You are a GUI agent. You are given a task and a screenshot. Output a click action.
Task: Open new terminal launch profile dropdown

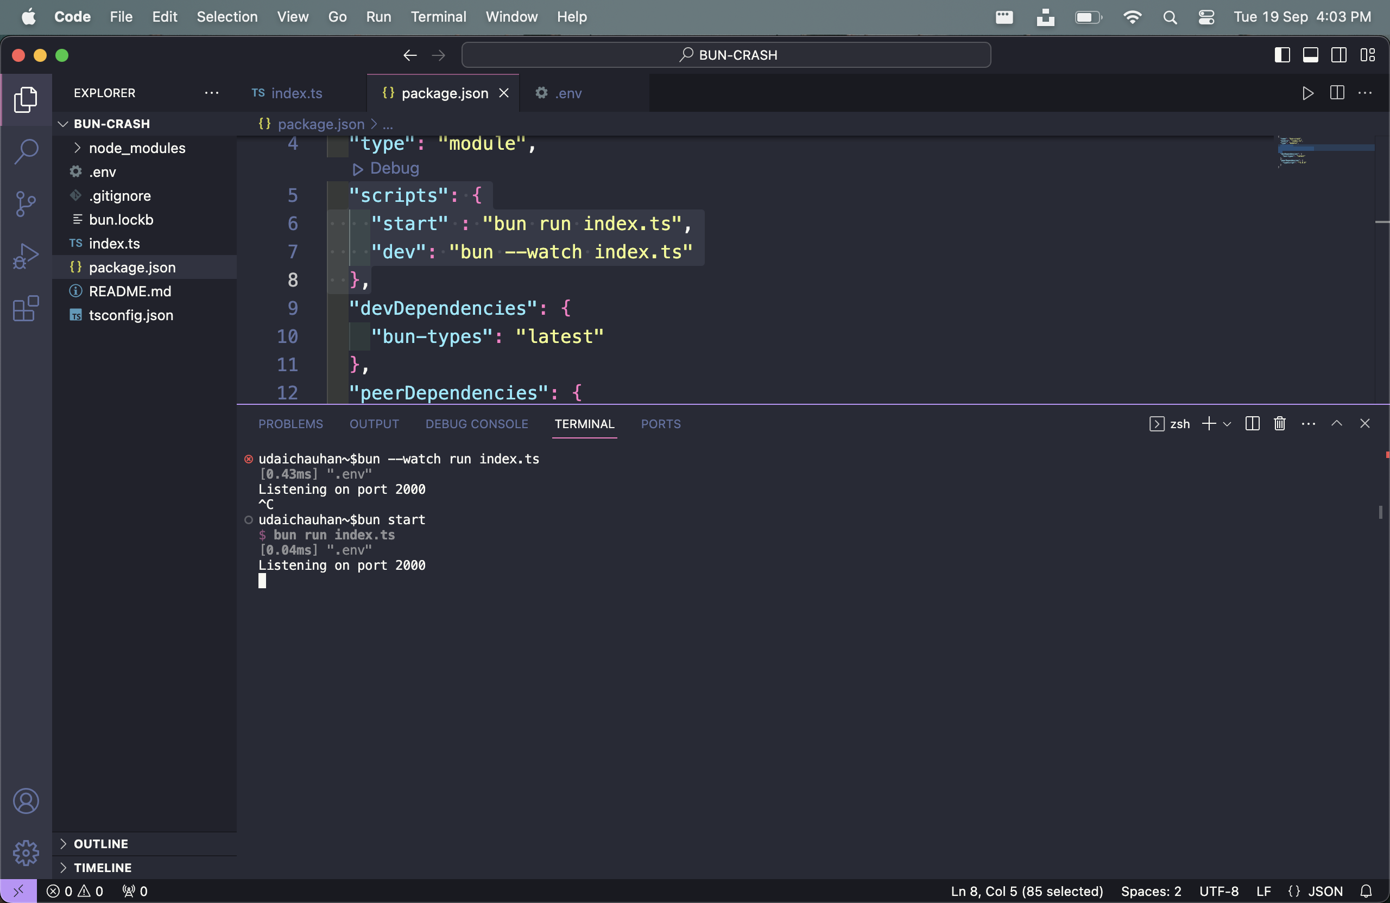(x=1227, y=424)
